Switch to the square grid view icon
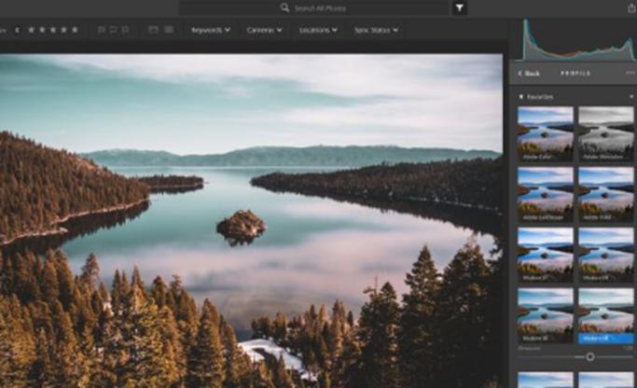Viewport: 637px width, 388px height. [x=169, y=30]
